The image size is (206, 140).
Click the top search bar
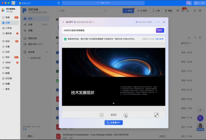[x=103, y=3]
